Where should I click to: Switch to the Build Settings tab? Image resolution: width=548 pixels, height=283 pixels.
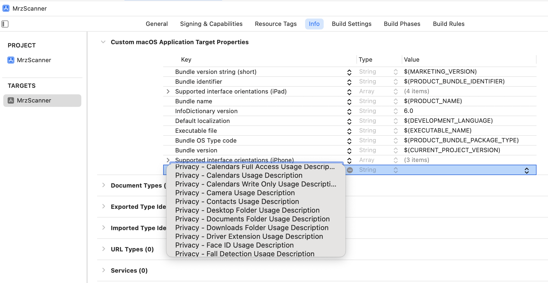pyautogui.click(x=352, y=24)
